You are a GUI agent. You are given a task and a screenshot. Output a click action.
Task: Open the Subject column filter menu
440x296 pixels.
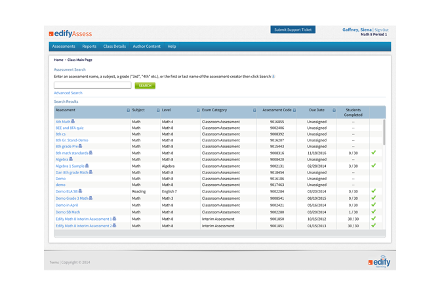(x=158, y=110)
